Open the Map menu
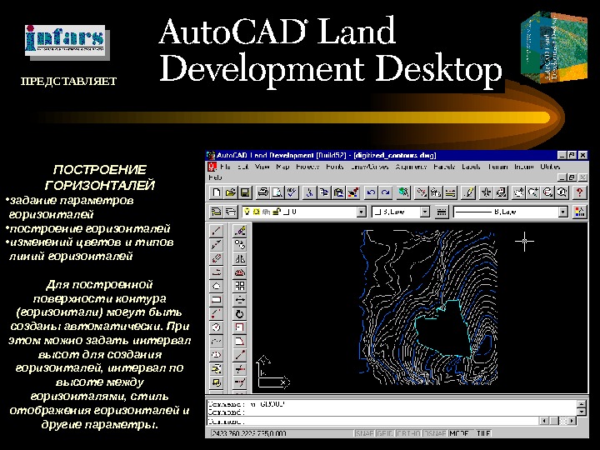The image size is (600, 450). click(282, 167)
